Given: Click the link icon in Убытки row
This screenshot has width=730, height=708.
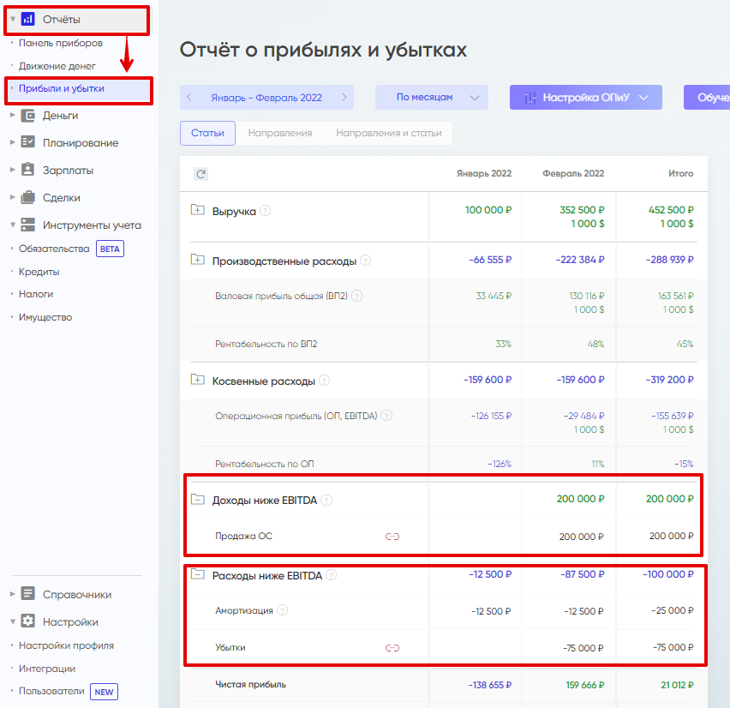Looking at the screenshot, I should click(392, 648).
